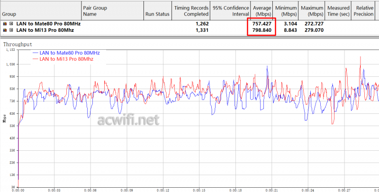Click the red Mi13 Pro legend entry
Image resolution: width=379 pixels, height=192 pixels.
tap(66, 59)
